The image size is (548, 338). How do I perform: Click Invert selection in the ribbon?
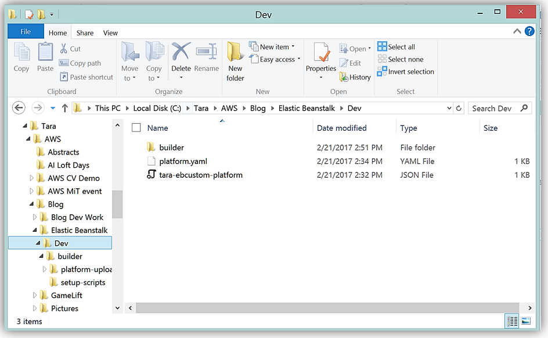click(x=405, y=71)
